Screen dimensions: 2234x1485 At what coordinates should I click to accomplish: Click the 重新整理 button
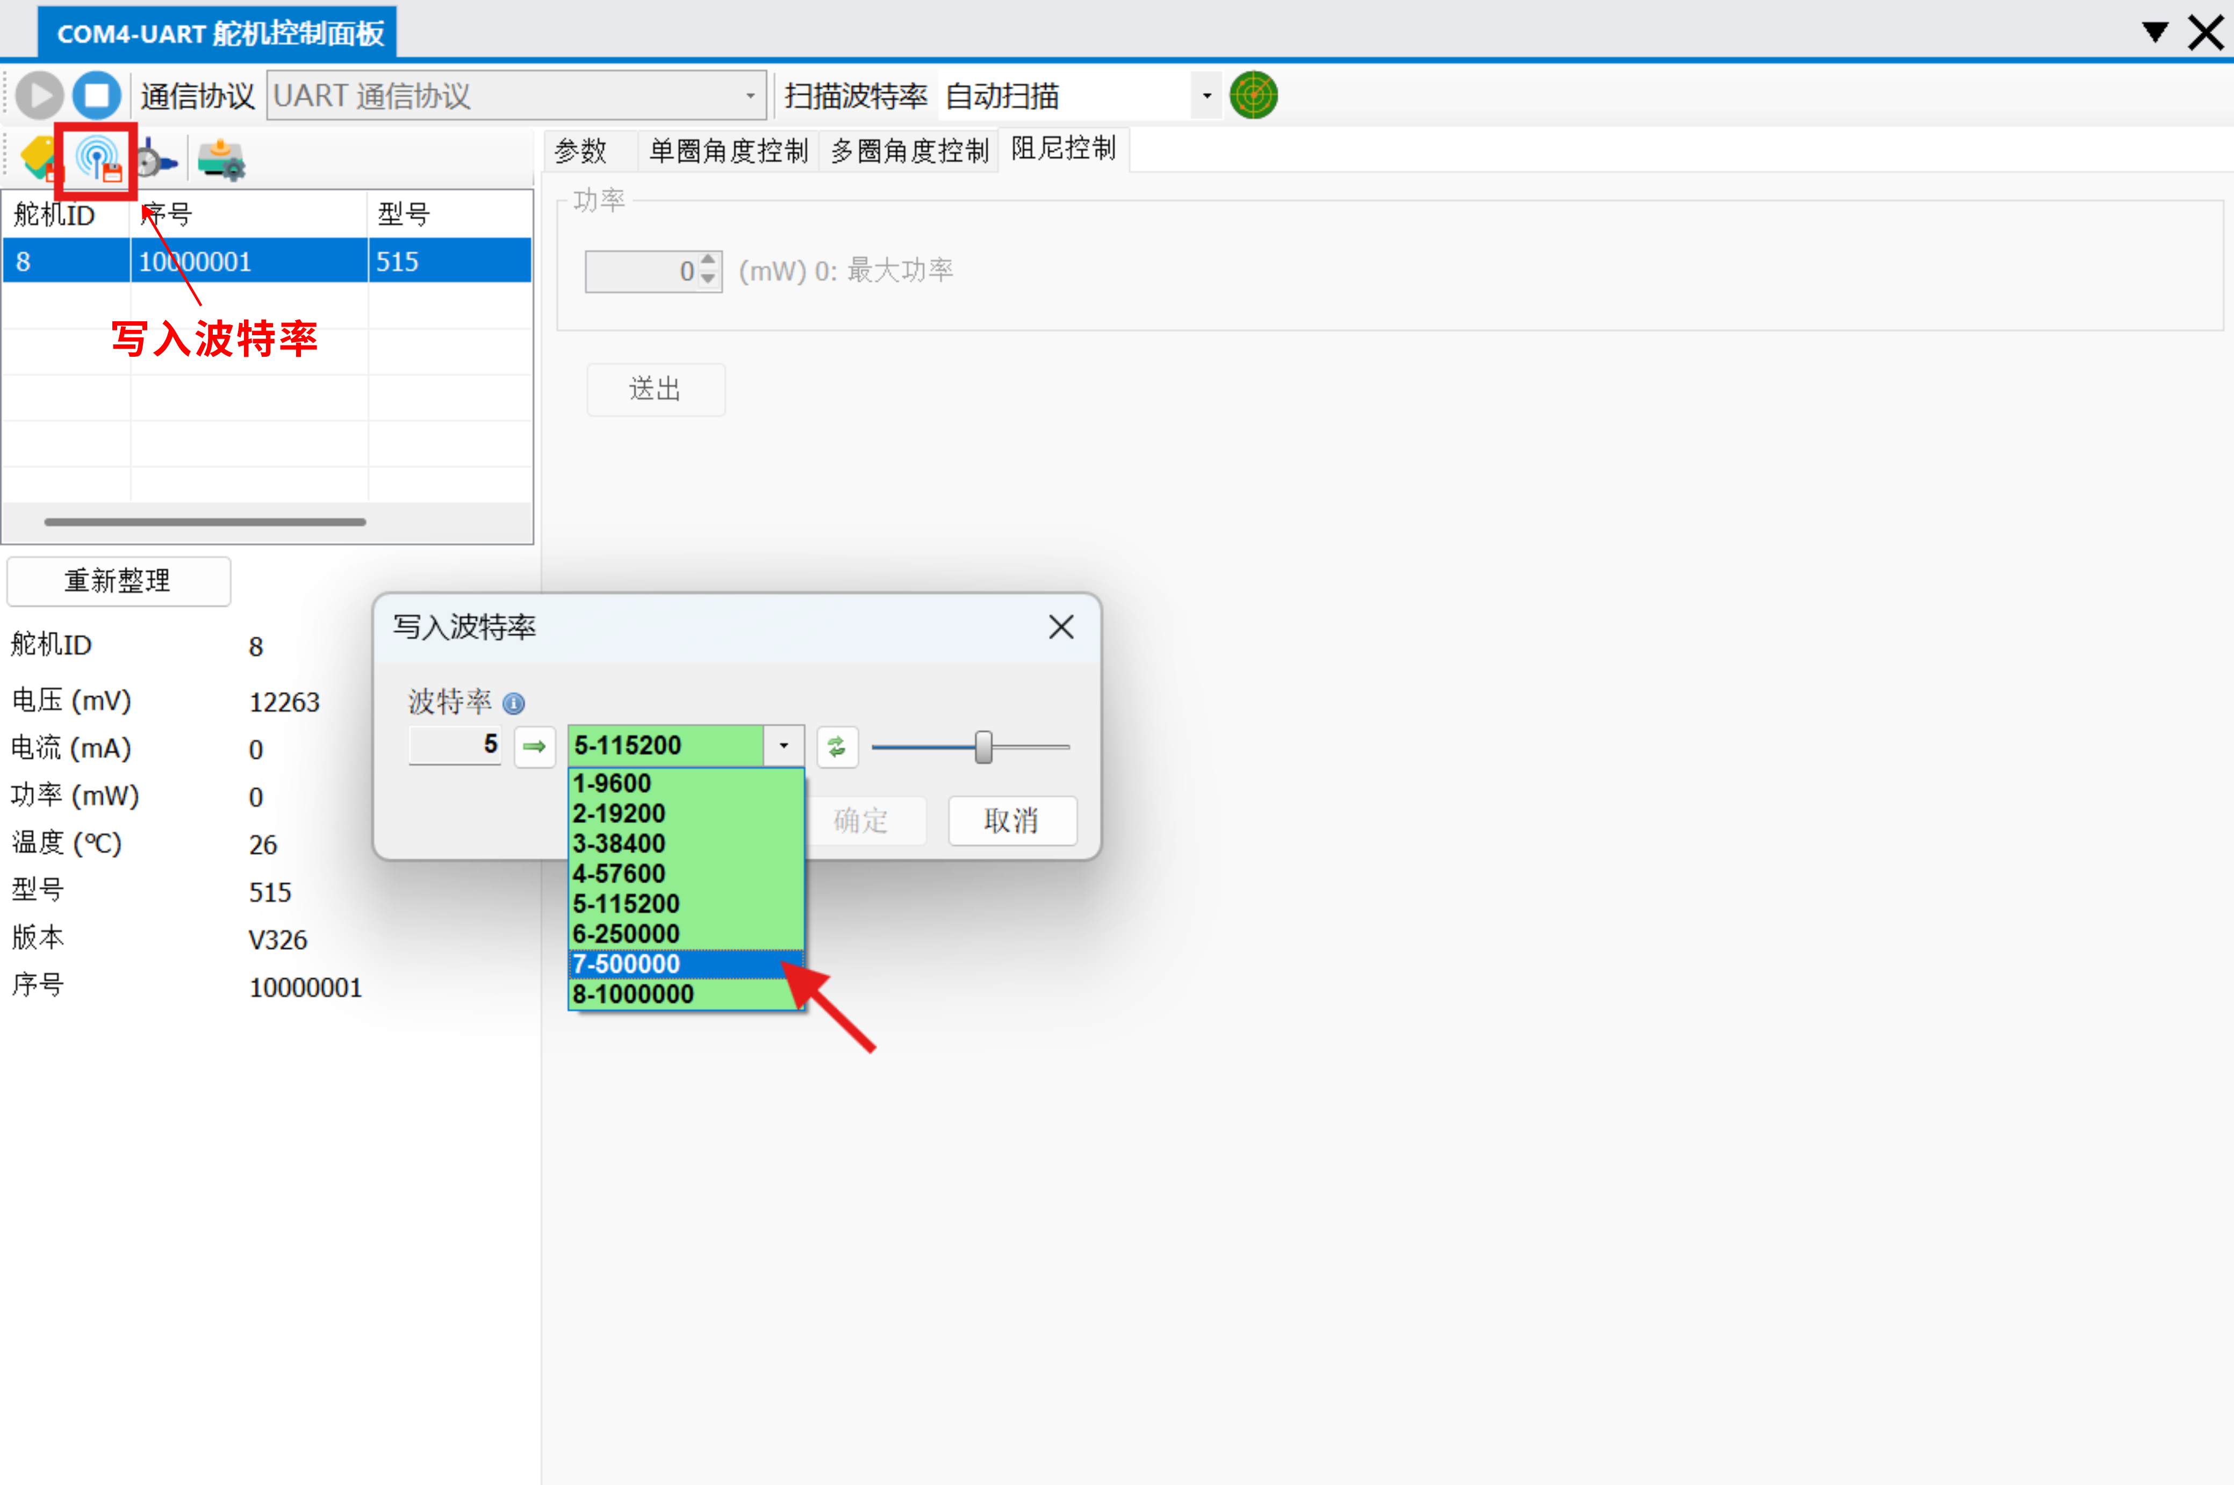click(x=118, y=581)
